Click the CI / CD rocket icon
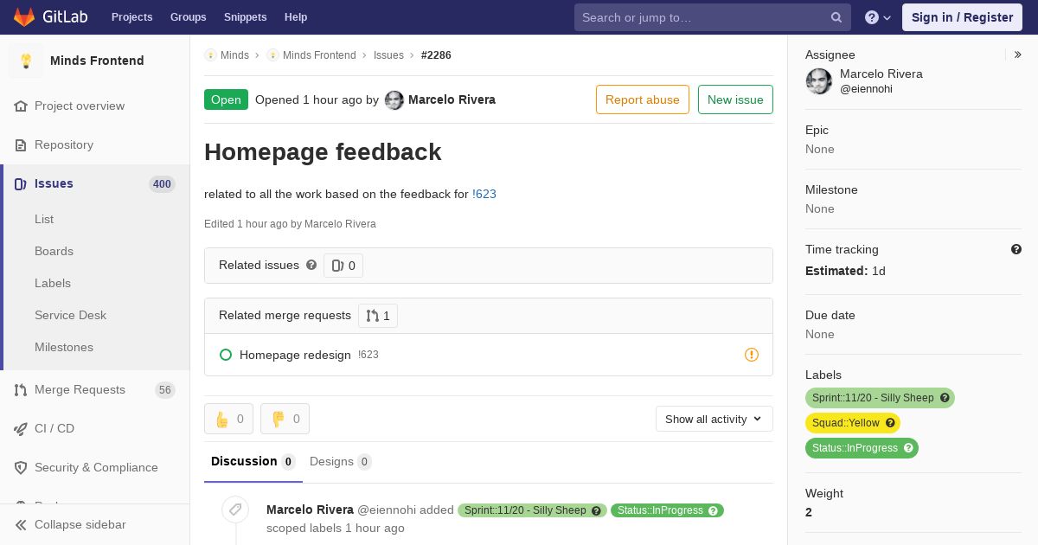The height and width of the screenshot is (545, 1038). point(21,429)
